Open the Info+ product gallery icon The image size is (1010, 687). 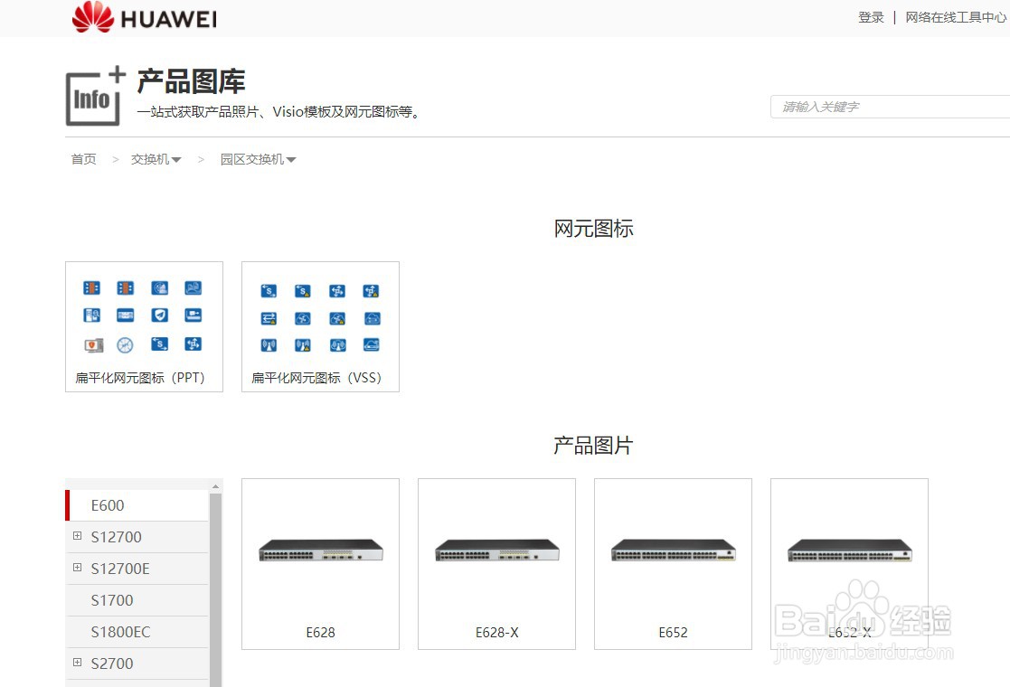95,96
